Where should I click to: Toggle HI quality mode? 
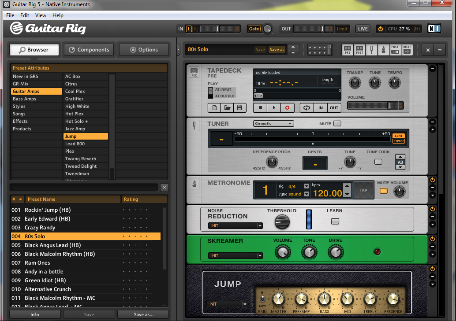point(417,29)
